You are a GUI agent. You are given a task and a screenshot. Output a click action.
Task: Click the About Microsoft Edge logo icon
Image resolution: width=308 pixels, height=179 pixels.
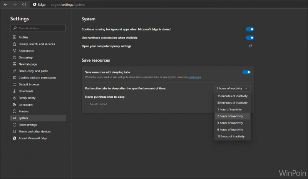tap(14, 138)
